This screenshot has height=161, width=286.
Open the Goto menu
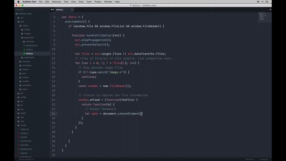point(81,2)
